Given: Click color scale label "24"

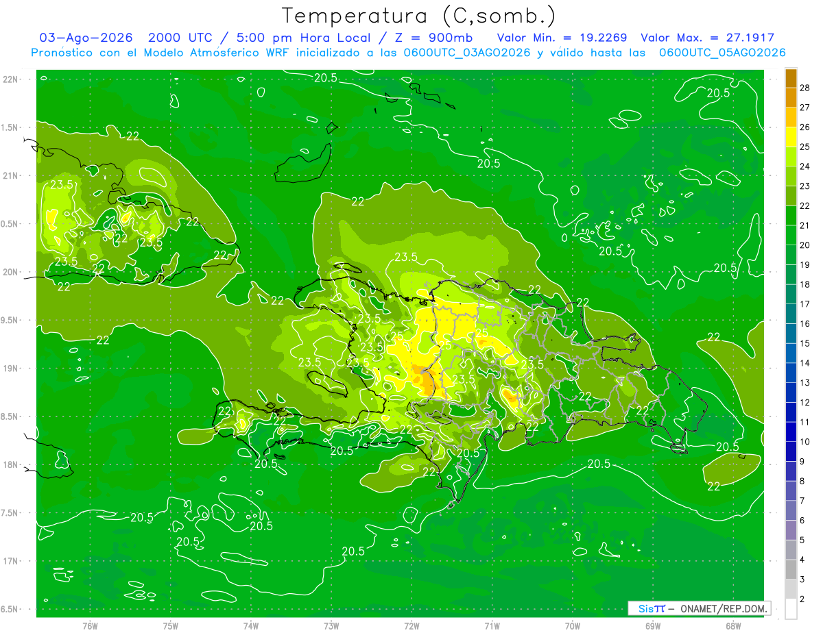Looking at the screenshot, I should coord(805,166).
